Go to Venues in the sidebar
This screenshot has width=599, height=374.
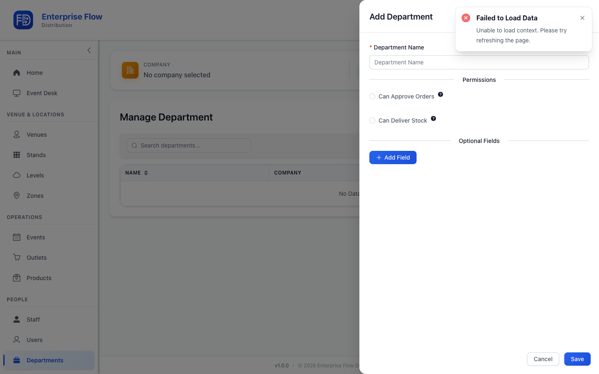point(49,135)
